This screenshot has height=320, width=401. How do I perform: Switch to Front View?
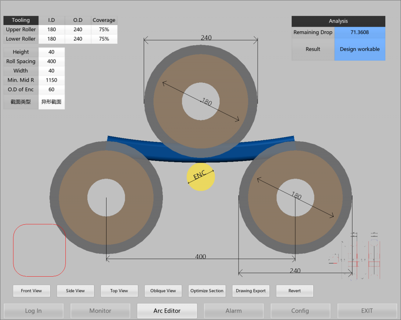tap(31, 291)
